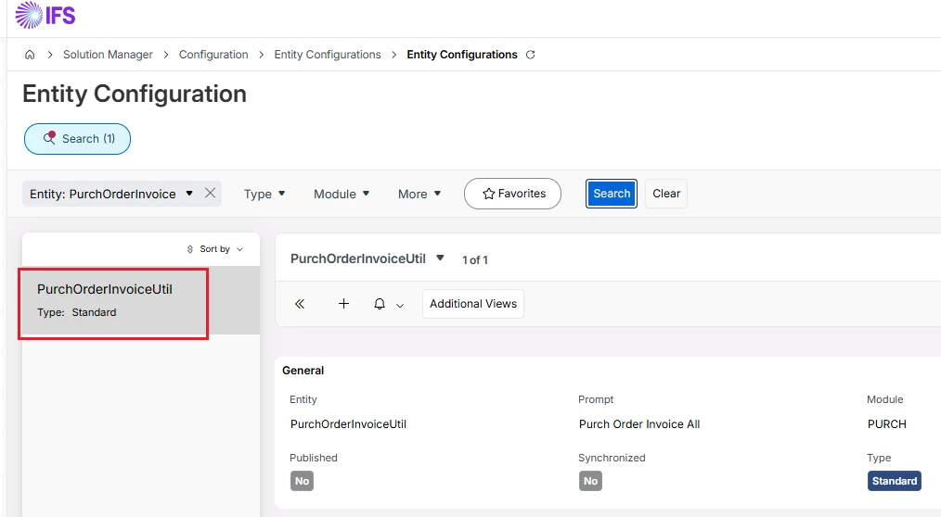The width and height of the screenshot is (941, 517).
Task: Expand the Module filter dropdown
Action: click(x=342, y=194)
